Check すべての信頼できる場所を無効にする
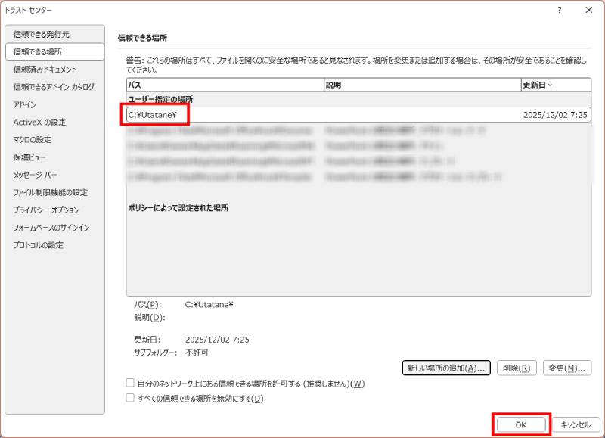This screenshot has width=605, height=438. 130,398
